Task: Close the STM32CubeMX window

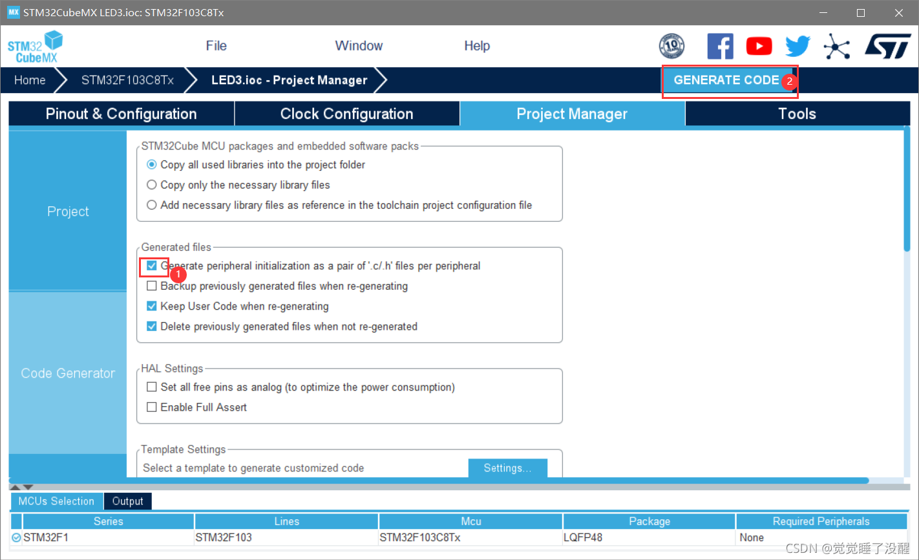Action: pyautogui.click(x=899, y=13)
